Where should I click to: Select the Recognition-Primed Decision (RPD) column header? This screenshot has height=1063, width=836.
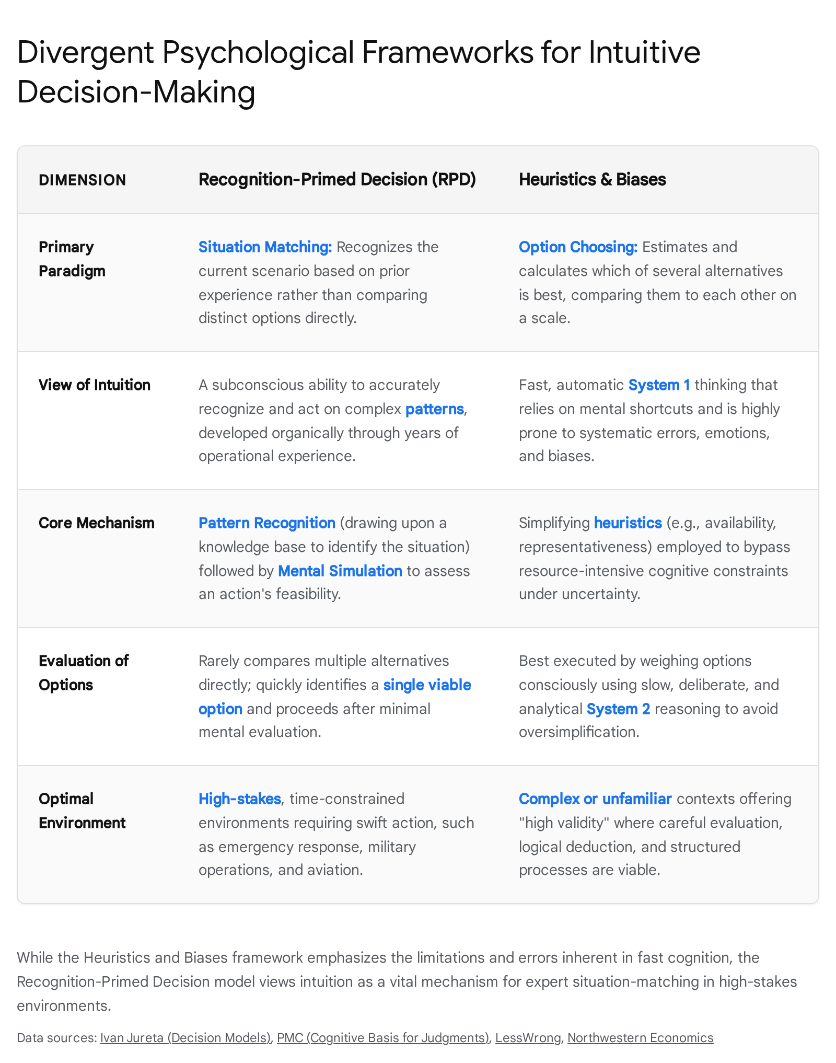pyautogui.click(x=337, y=179)
